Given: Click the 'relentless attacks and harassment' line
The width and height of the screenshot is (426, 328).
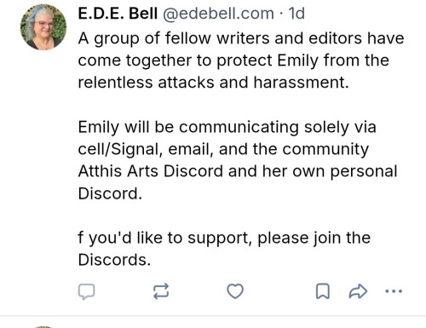Looking at the screenshot, I should [213, 83].
